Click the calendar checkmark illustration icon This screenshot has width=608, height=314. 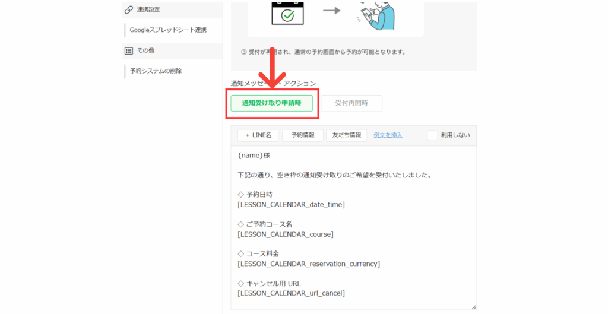[287, 13]
